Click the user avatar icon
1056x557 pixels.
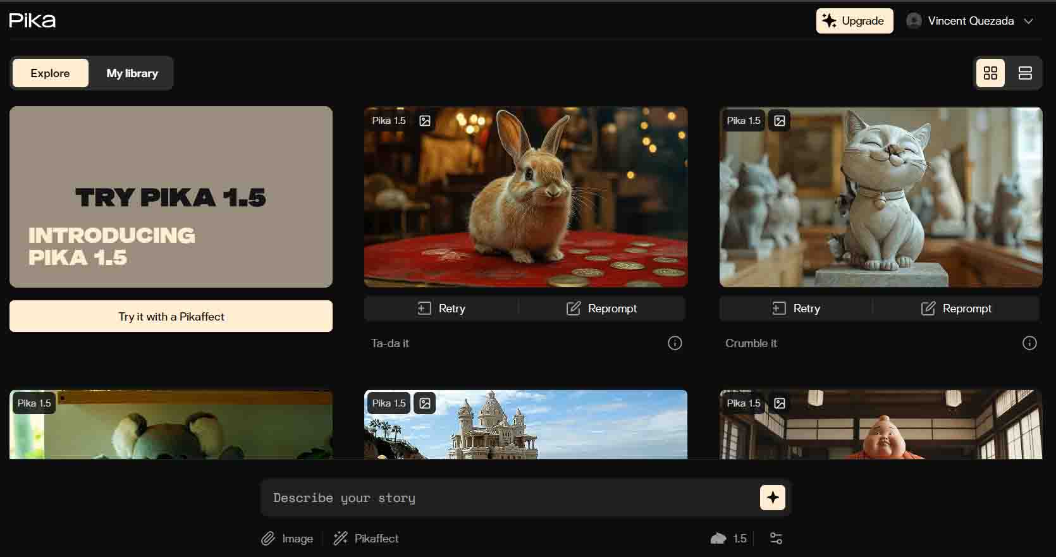(914, 21)
